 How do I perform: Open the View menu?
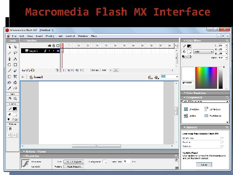click(30, 36)
